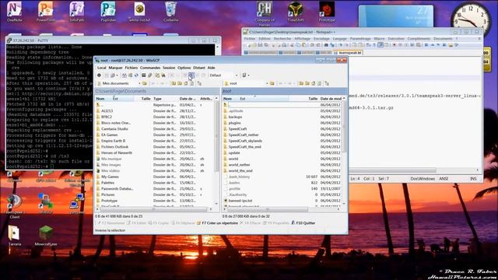Image resolution: width=498 pixels, height=280 pixels.
Task: Select the teamspeak.txt tab in Notepad++
Action: click(x=348, y=53)
